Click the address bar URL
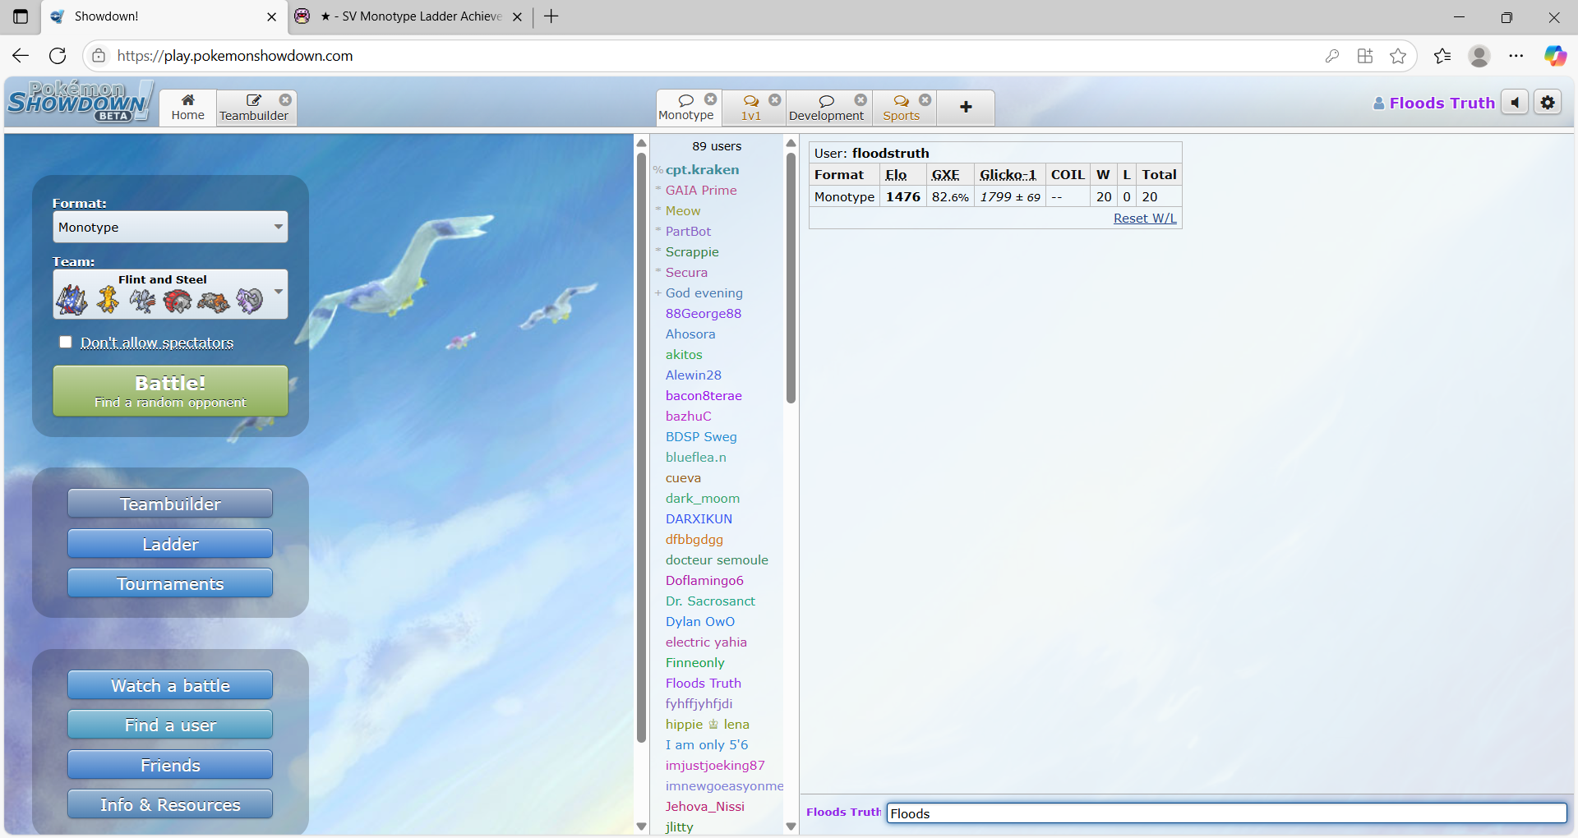Image resolution: width=1578 pixels, height=838 pixels. (x=235, y=55)
